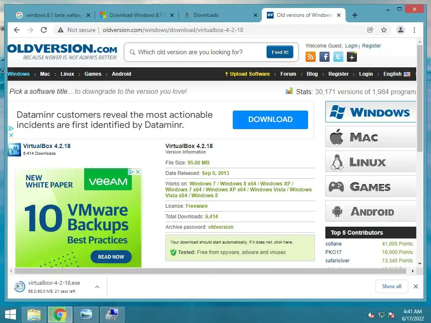Viewport: 431px width, 323px height.
Task: Open the Chrome profile avatar
Action: 401,30
